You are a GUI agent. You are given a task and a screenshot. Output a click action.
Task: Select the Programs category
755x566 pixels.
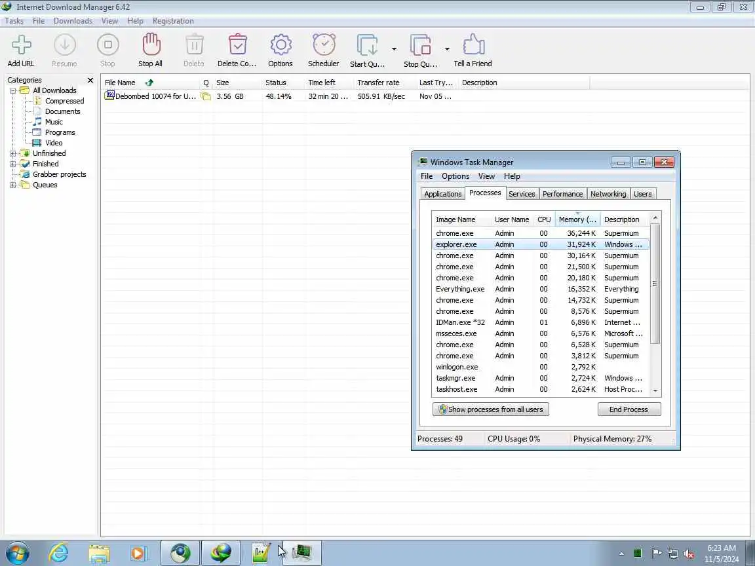coord(60,132)
